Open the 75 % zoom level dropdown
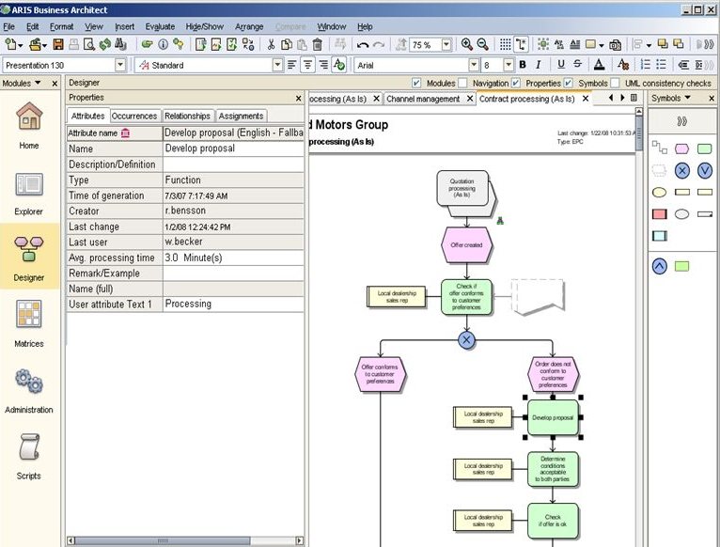 446,44
